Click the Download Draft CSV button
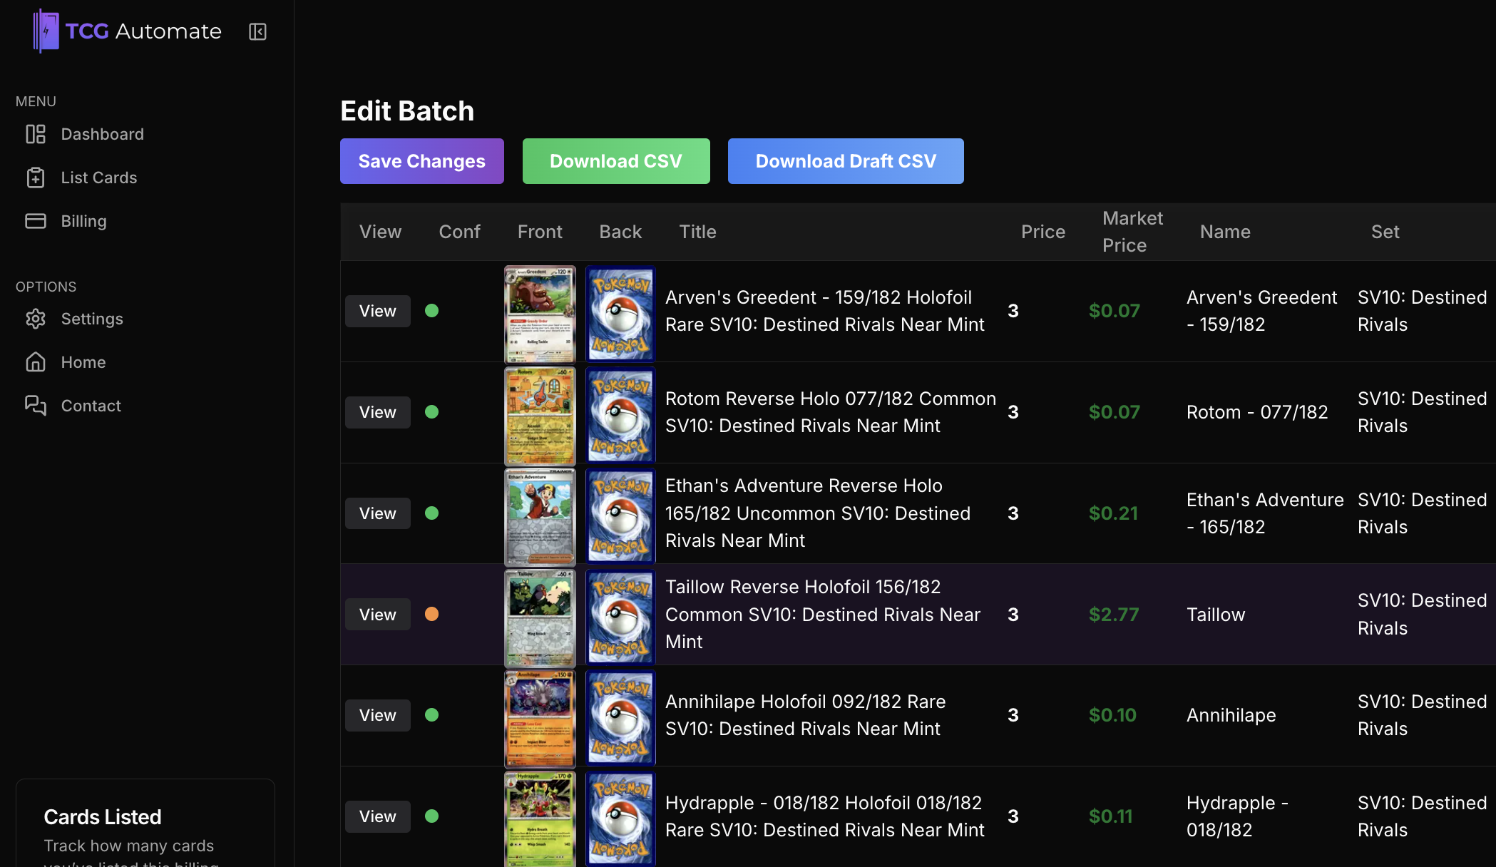 tap(846, 161)
